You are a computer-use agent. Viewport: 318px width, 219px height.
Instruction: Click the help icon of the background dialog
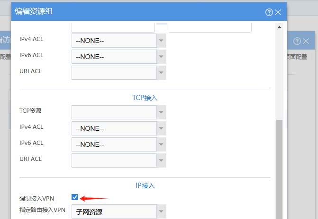tap(297, 41)
